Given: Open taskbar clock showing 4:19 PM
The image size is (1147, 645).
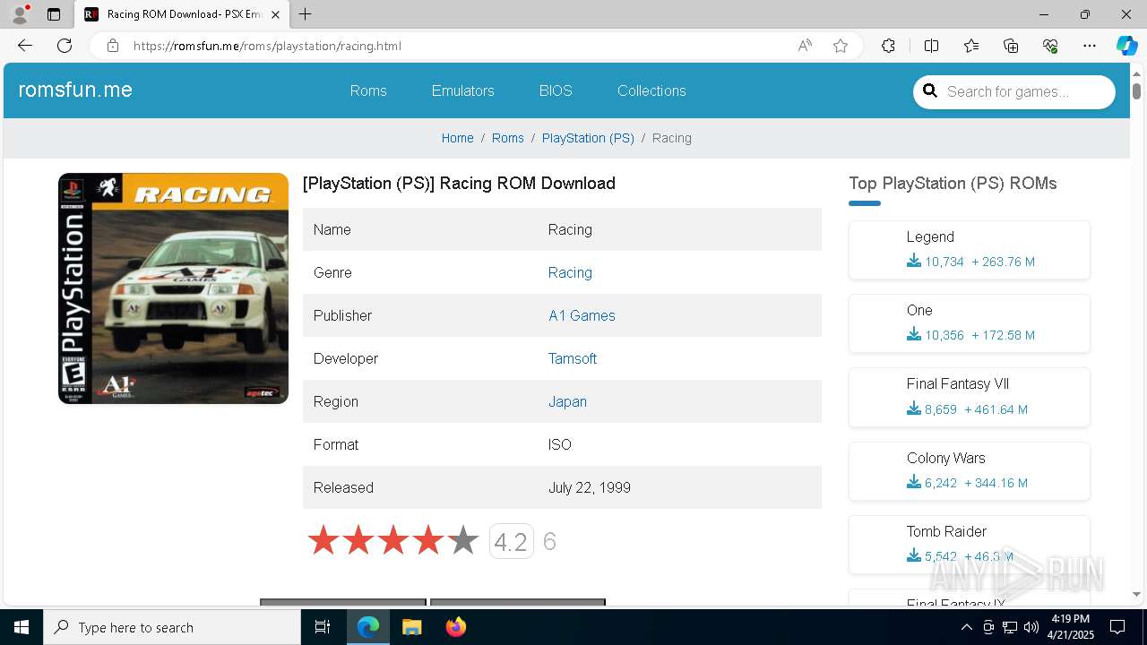Looking at the screenshot, I should (x=1070, y=627).
